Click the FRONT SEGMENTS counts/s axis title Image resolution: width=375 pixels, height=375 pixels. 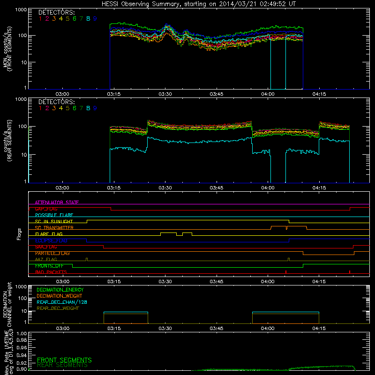pyautogui.click(x=7, y=49)
